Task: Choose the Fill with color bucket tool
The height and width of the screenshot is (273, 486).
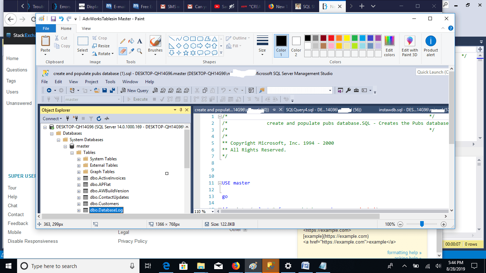Action: (131, 41)
